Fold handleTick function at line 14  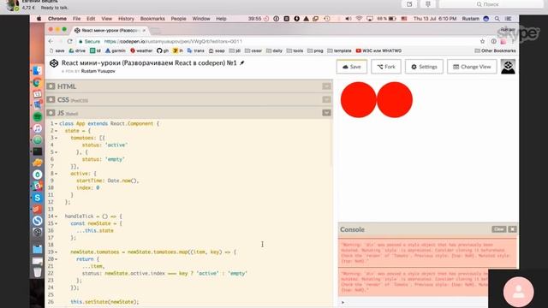tap(56, 216)
